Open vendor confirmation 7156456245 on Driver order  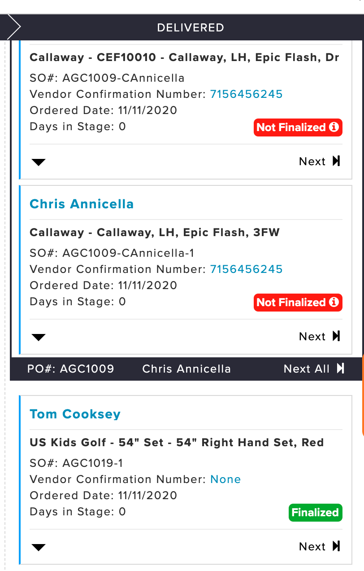(247, 94)
